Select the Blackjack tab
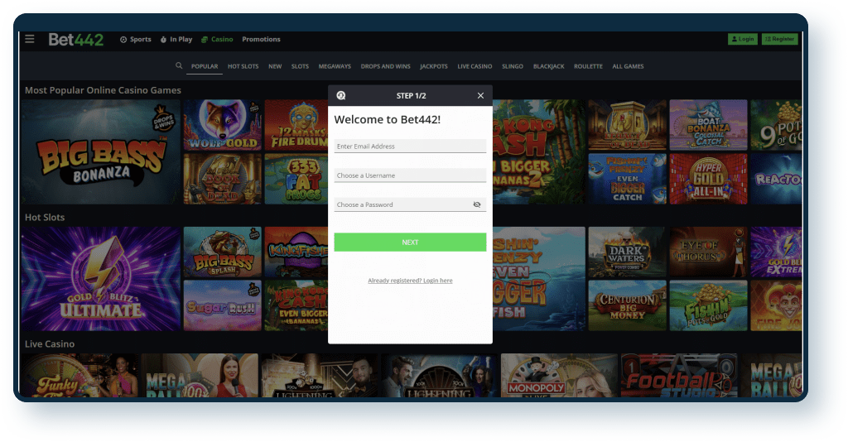Image resolution: width=848 pixels, height=442 pixels. [x=548, y=66]
